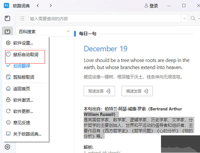Image resolution: width=200 pixels, height=153 pixels.
Task: Go forward with the right arrow
Action: (51, 5)
